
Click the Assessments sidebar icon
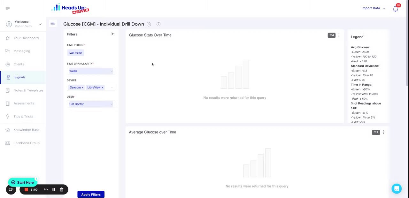pos(8,103)
